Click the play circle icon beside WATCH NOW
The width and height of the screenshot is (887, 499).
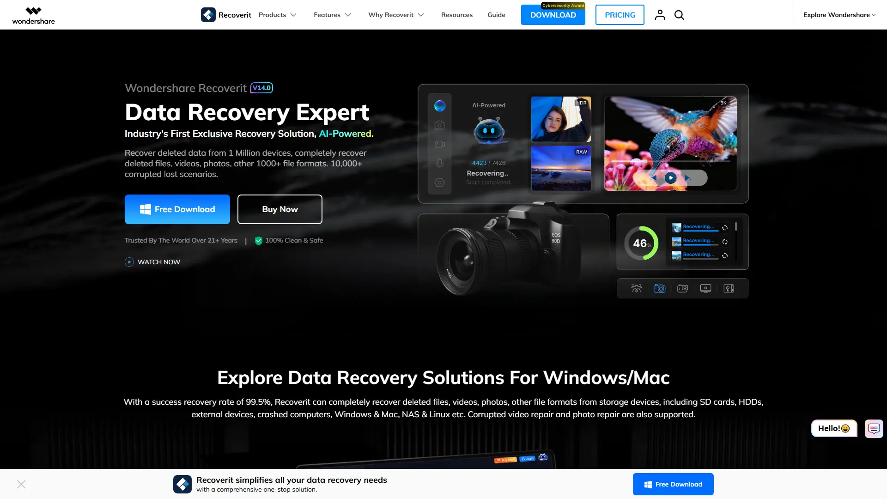click(129, 262)
